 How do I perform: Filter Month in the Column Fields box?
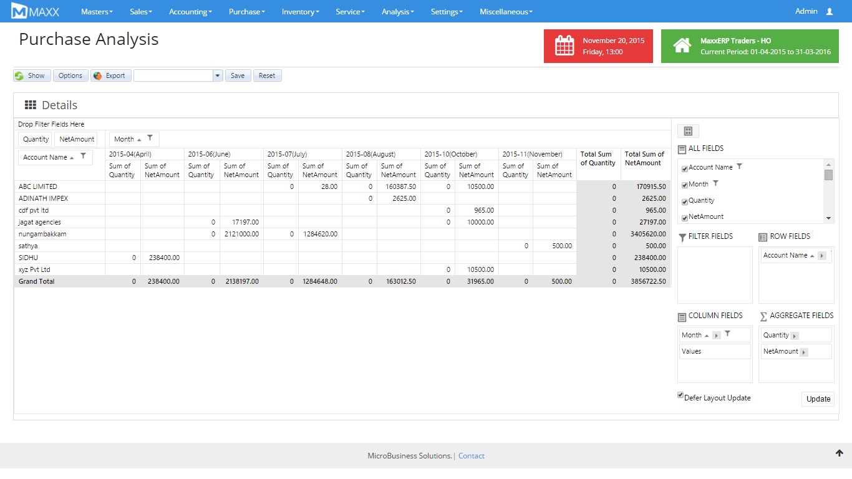pos(727,334)
